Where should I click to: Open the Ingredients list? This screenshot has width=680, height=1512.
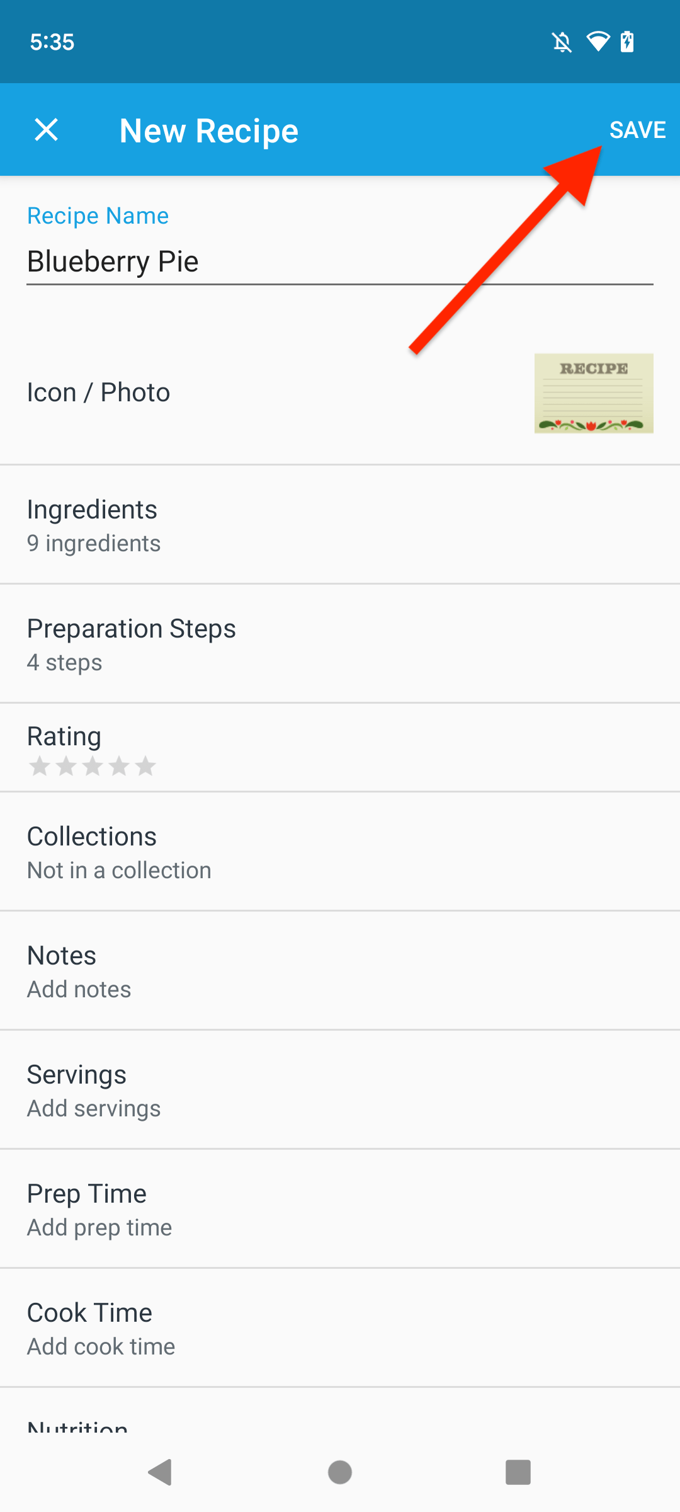pyautogui.click(x=340, y=525)
